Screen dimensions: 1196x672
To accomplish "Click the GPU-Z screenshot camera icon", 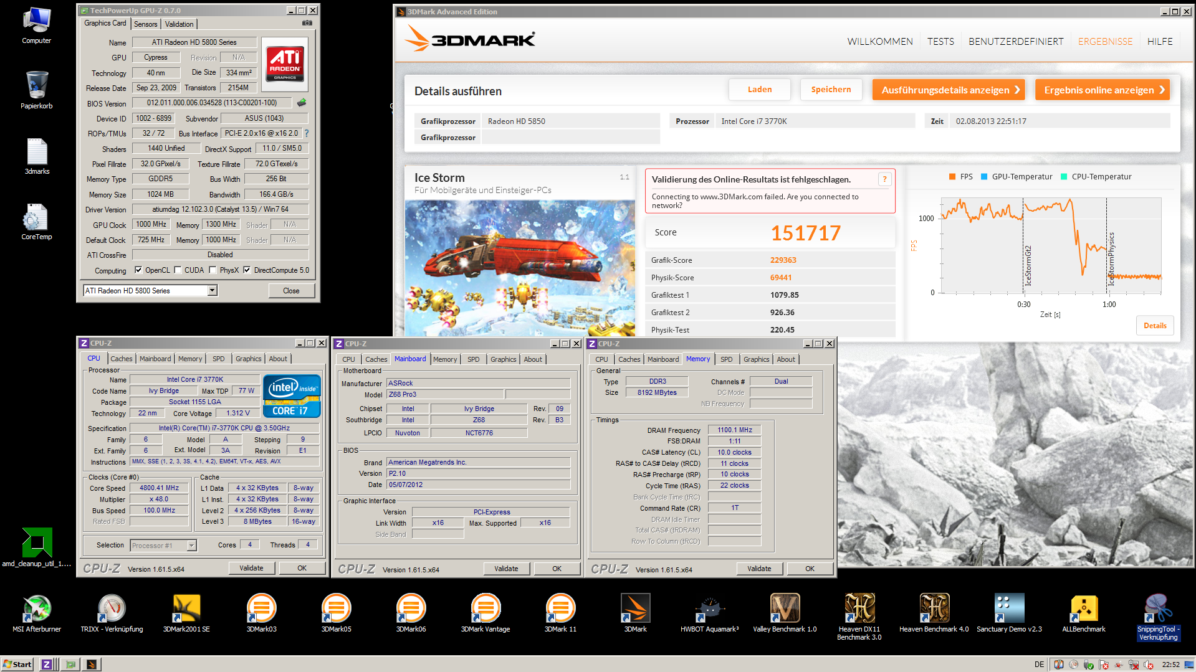I will (307, 23).
